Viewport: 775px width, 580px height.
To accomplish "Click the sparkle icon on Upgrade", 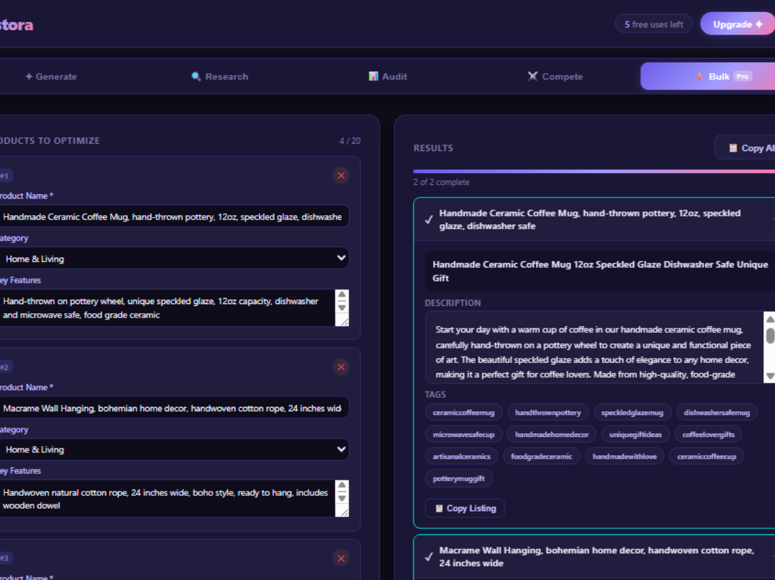I will pos(759,24).
